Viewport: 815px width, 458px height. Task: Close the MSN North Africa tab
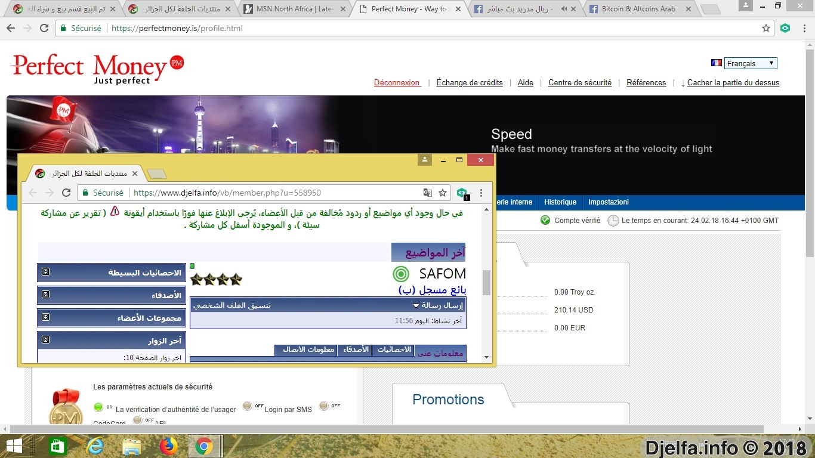[x=342, y=9]
